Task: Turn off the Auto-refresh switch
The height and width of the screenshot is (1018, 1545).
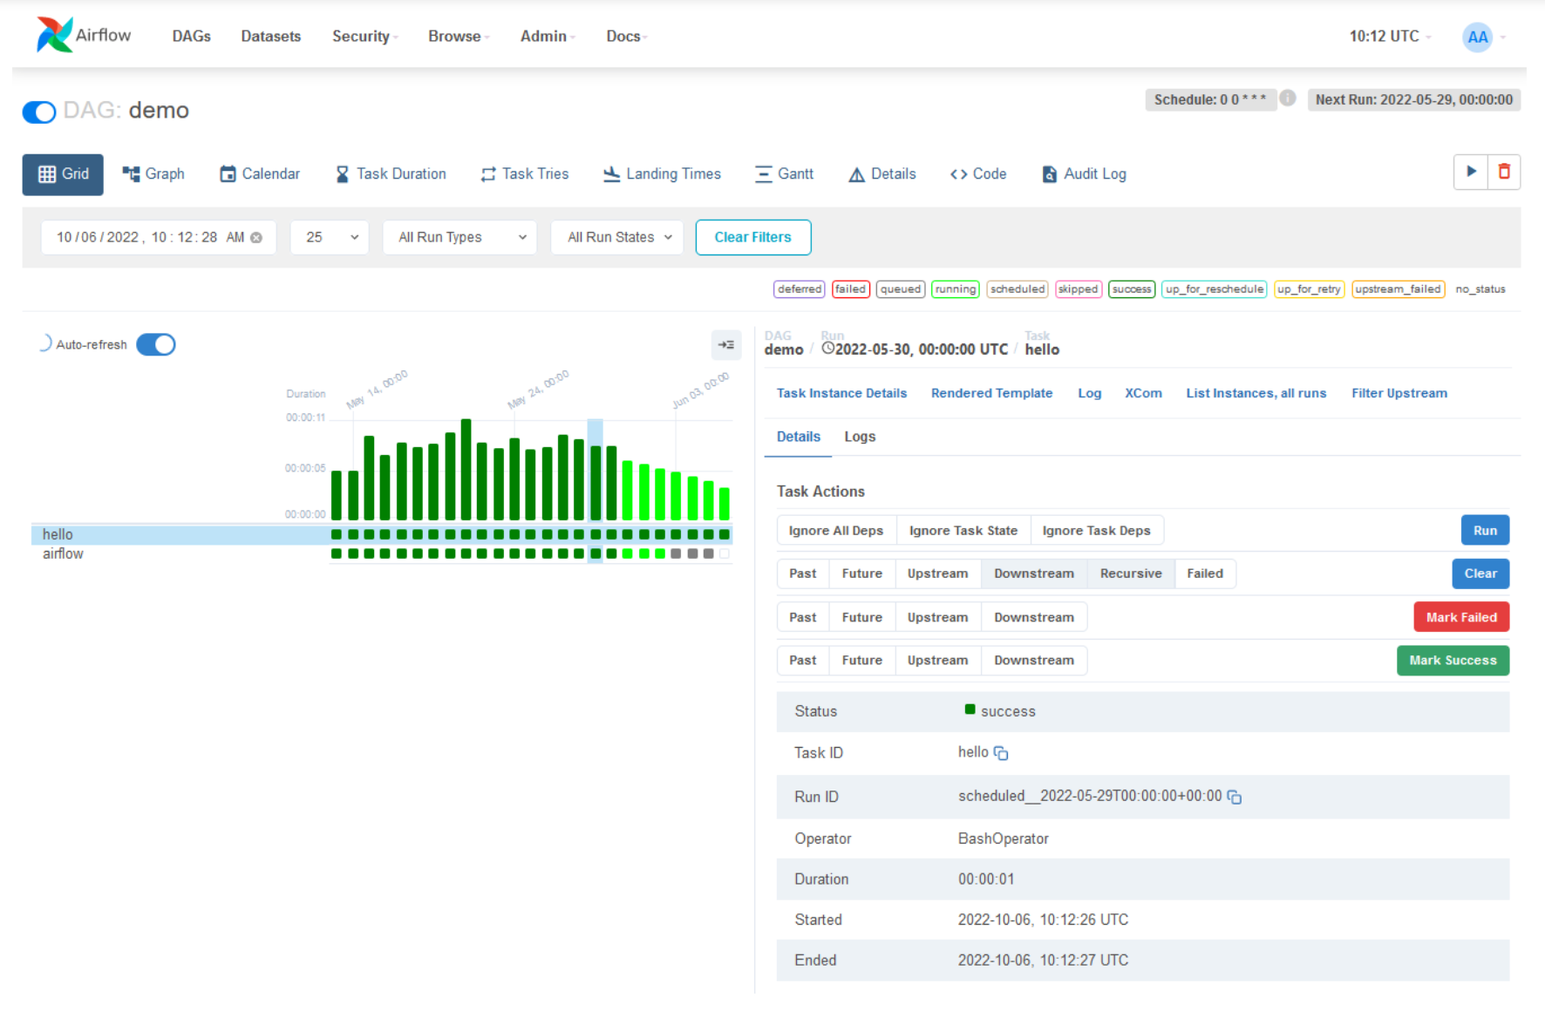Action: click(156, 345)
